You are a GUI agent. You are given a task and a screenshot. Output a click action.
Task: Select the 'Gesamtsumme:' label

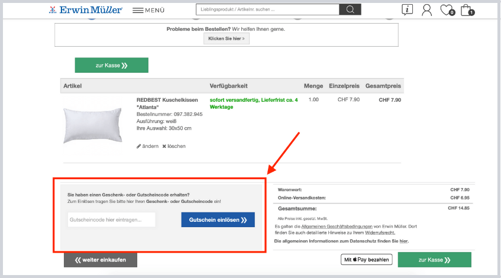pos(297,209)
